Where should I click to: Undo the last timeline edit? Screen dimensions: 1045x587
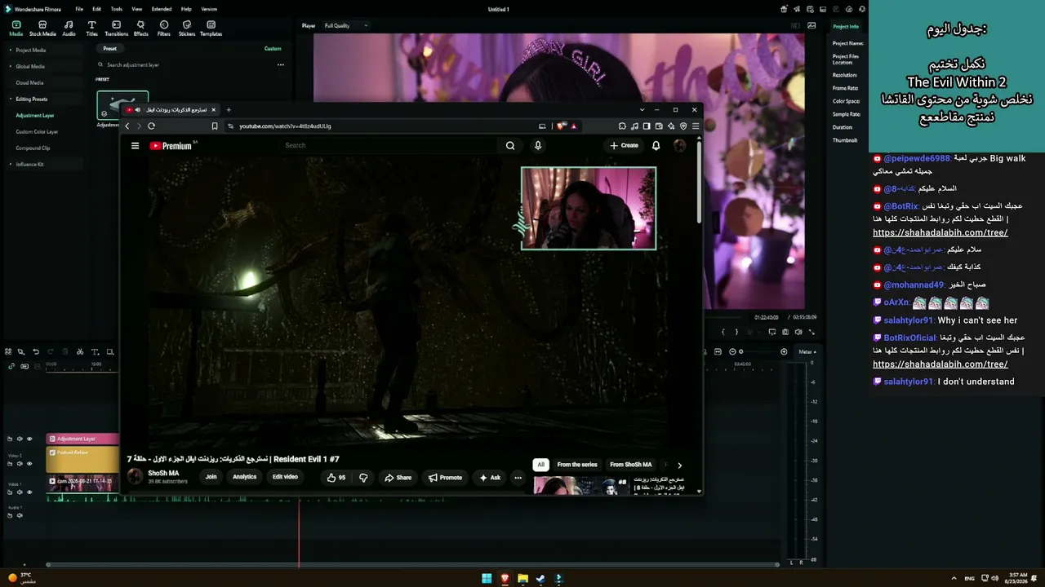(36, 352)
